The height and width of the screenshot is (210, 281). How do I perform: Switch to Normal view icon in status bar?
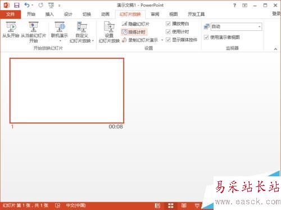(x=157, y=206)
